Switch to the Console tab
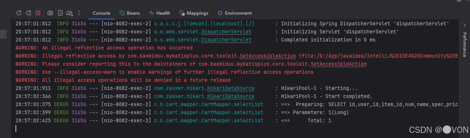470x138 pixels. 101,13
